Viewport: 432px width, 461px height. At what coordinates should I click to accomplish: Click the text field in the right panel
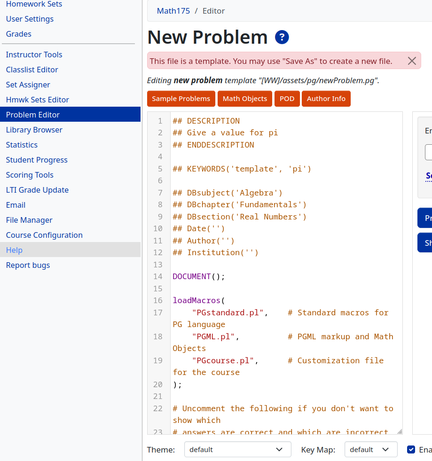[x=429, y=152]
